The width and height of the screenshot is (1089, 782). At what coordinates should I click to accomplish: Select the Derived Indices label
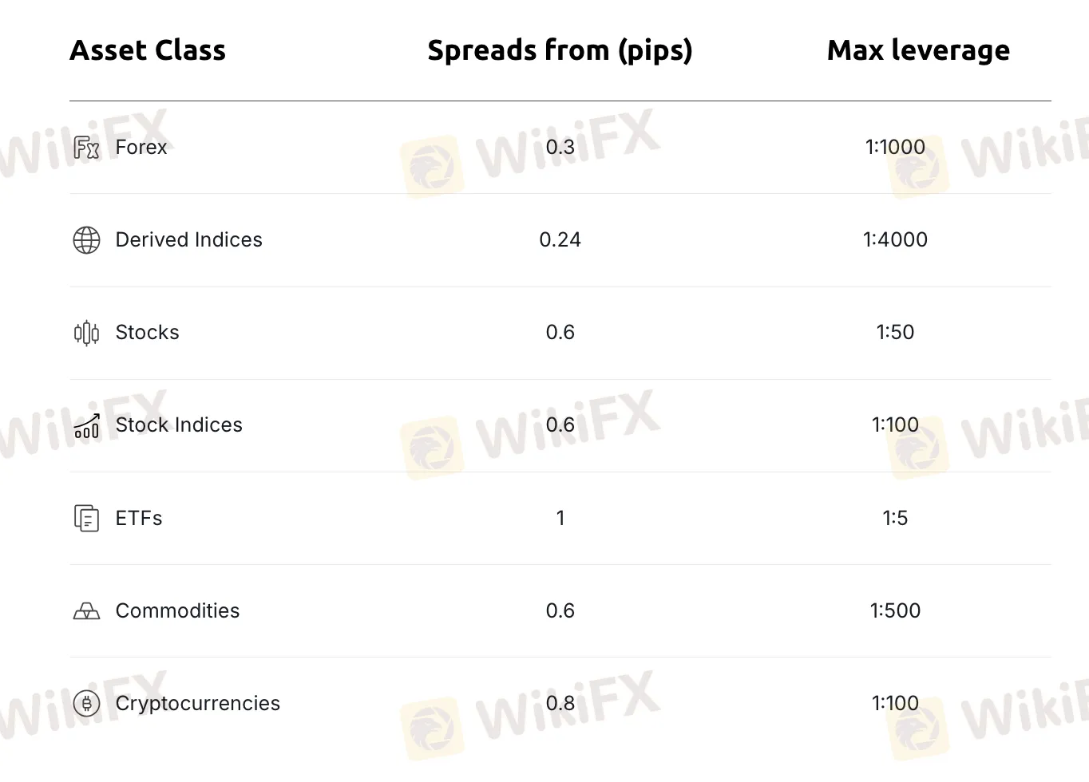pos(188,240)
